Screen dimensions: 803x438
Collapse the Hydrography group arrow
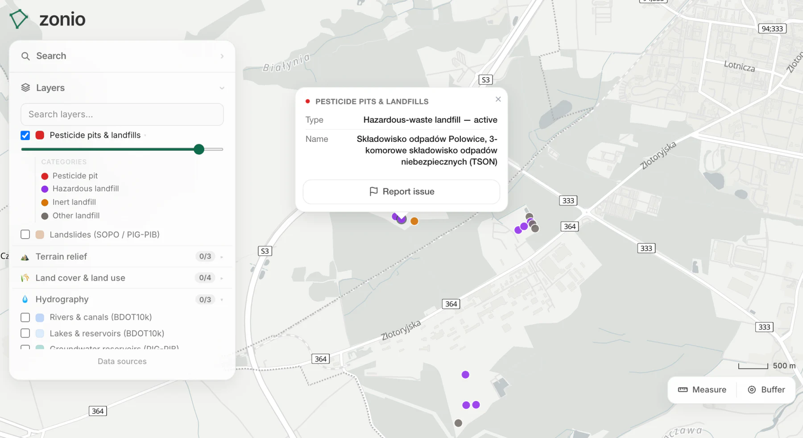pyautogui.click(x=222, y=300)
